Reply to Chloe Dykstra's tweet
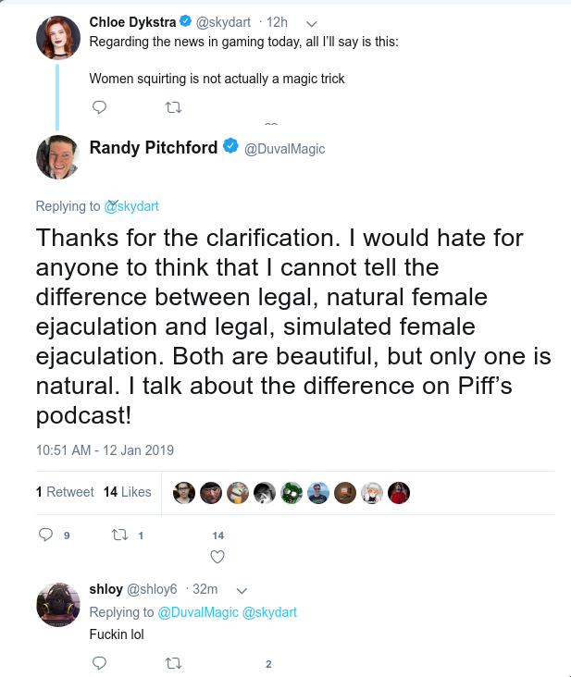Screen dimensions: 571x677 (99, 107)
